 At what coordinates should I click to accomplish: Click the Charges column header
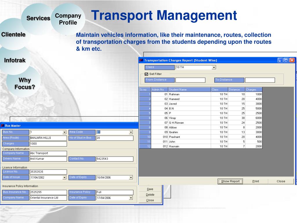tap(254, 89)
